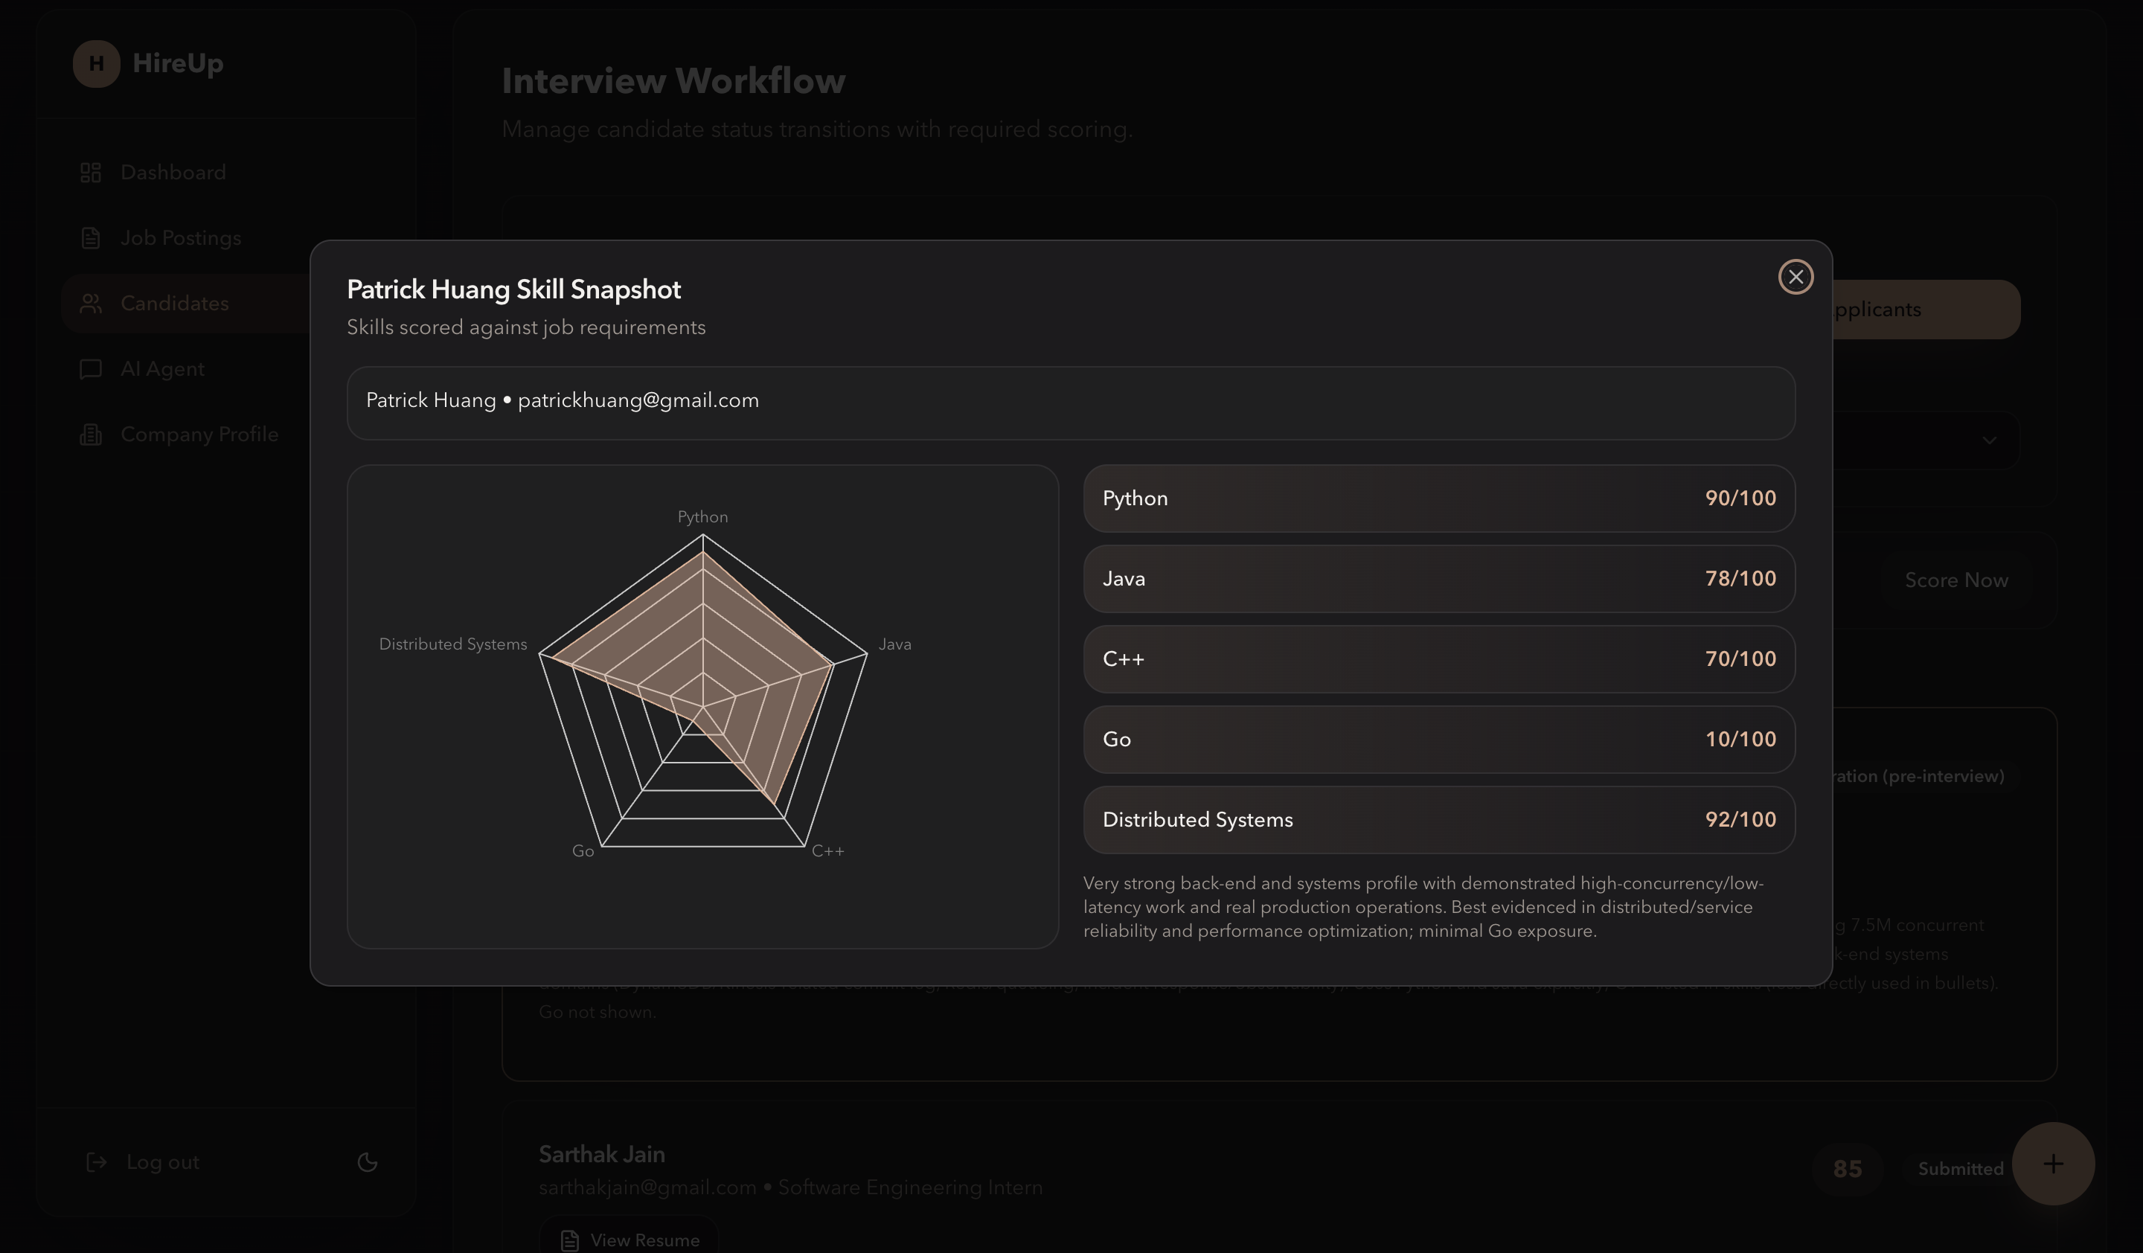
Task: Expand the dropdown chevron behind the dialog
Action: pos(1988,440)
